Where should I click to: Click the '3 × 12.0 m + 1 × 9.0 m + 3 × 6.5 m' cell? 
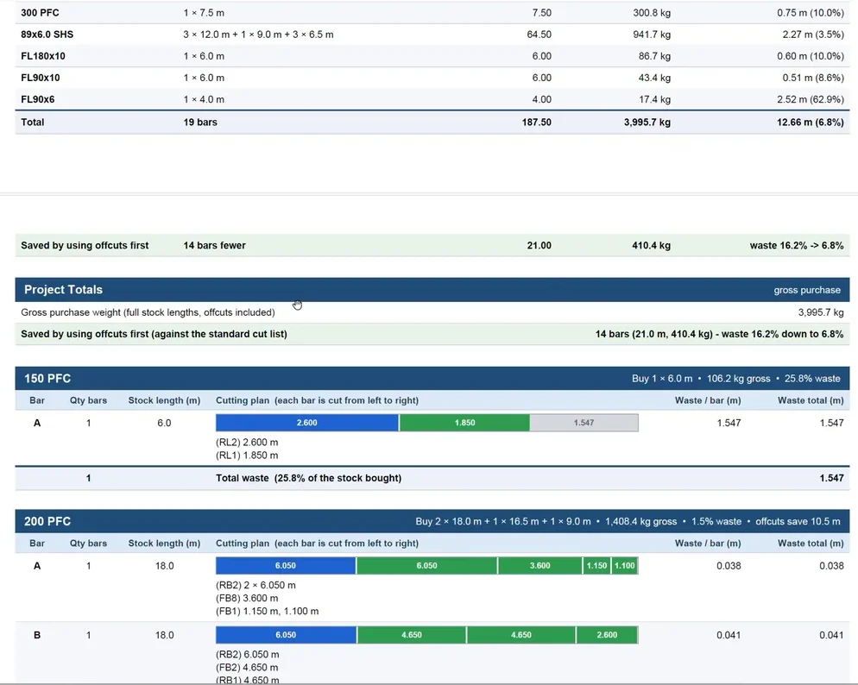click(258, 35)
